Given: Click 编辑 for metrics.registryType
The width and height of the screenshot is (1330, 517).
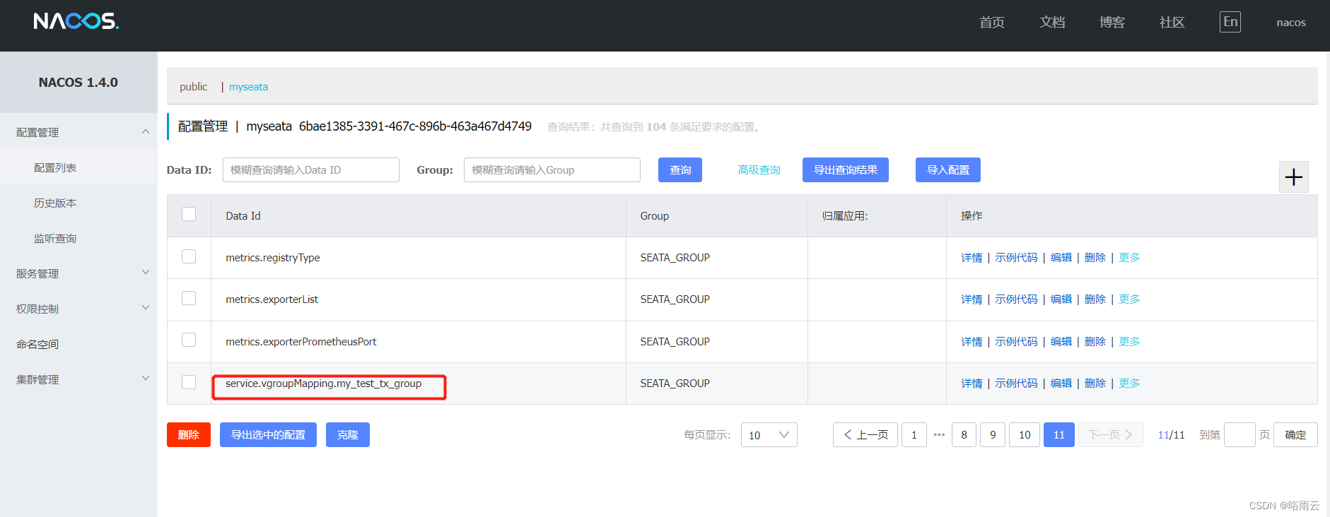Looking at the screenshot, I should point(1061,258).
